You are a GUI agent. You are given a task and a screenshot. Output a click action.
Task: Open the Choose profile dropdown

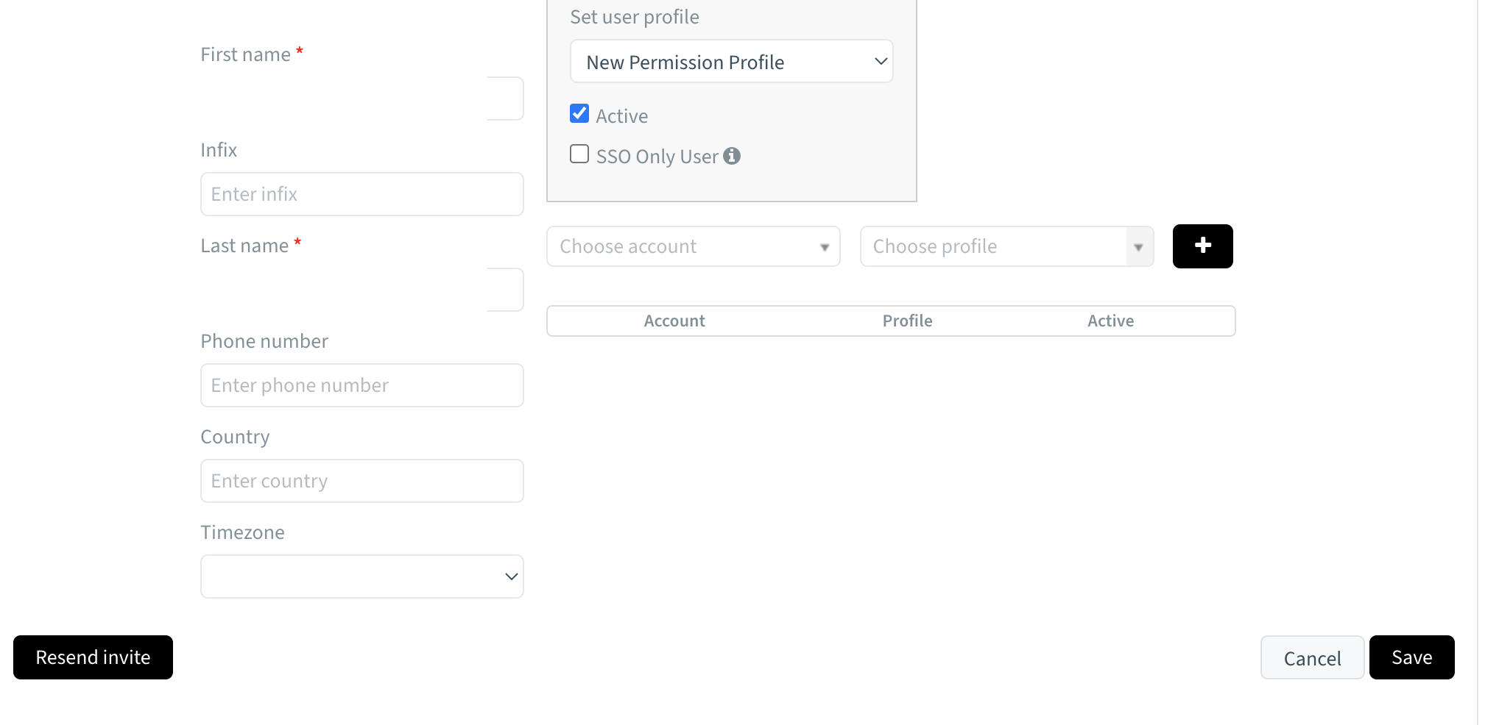tap(1006, 246)
